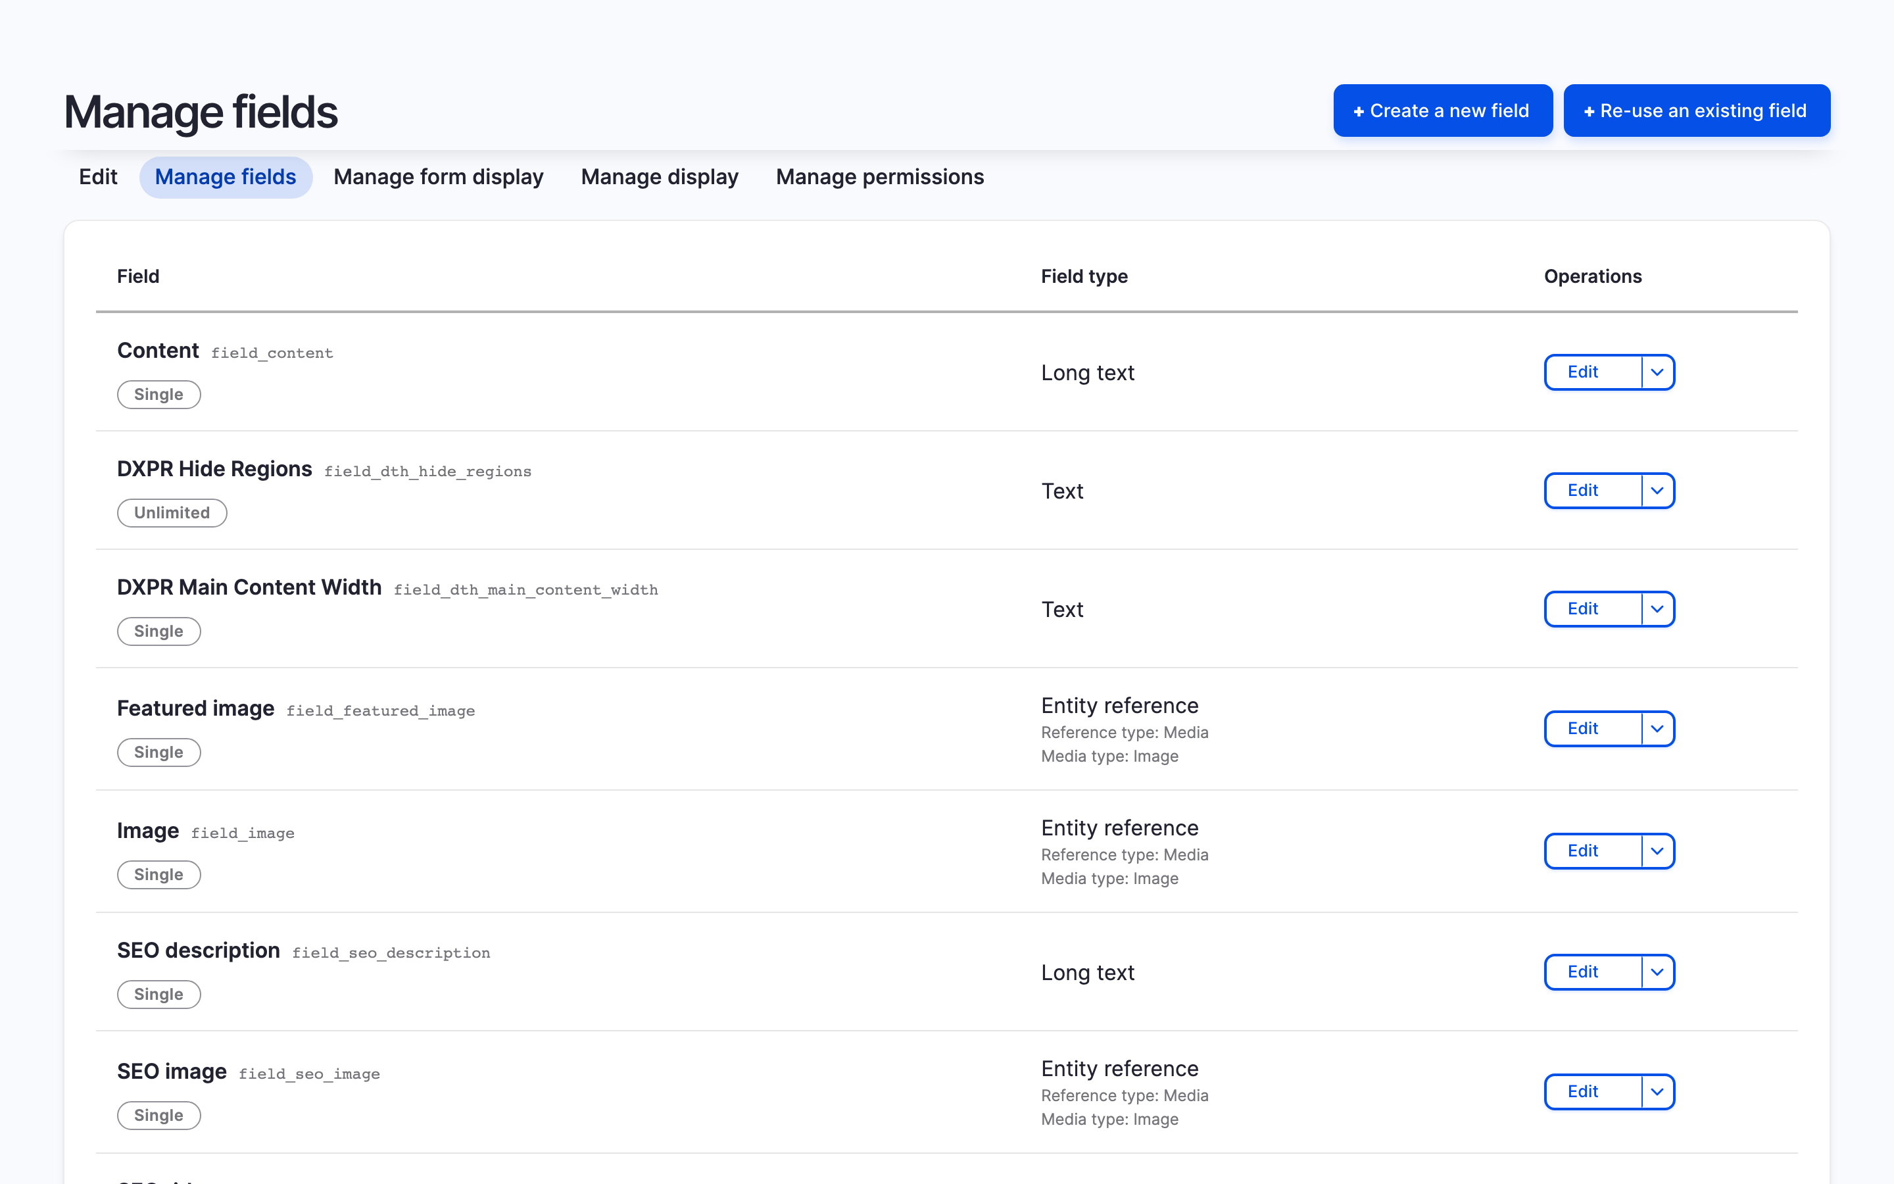Edit DXPR Main Content Width field

pyautogui.click(x=1593, y=608)
